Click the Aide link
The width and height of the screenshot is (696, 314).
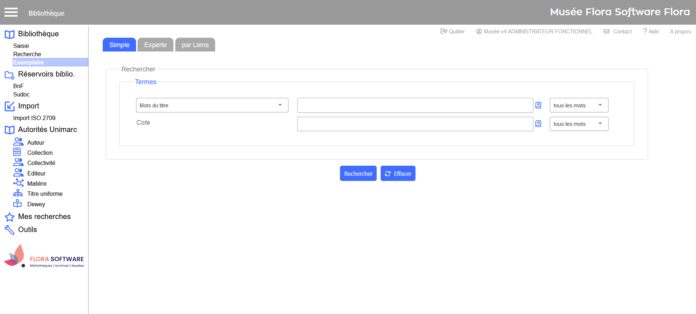(x=654, y=32)
